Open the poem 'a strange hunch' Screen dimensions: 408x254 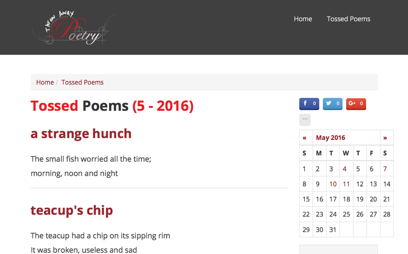coord(81,134)
